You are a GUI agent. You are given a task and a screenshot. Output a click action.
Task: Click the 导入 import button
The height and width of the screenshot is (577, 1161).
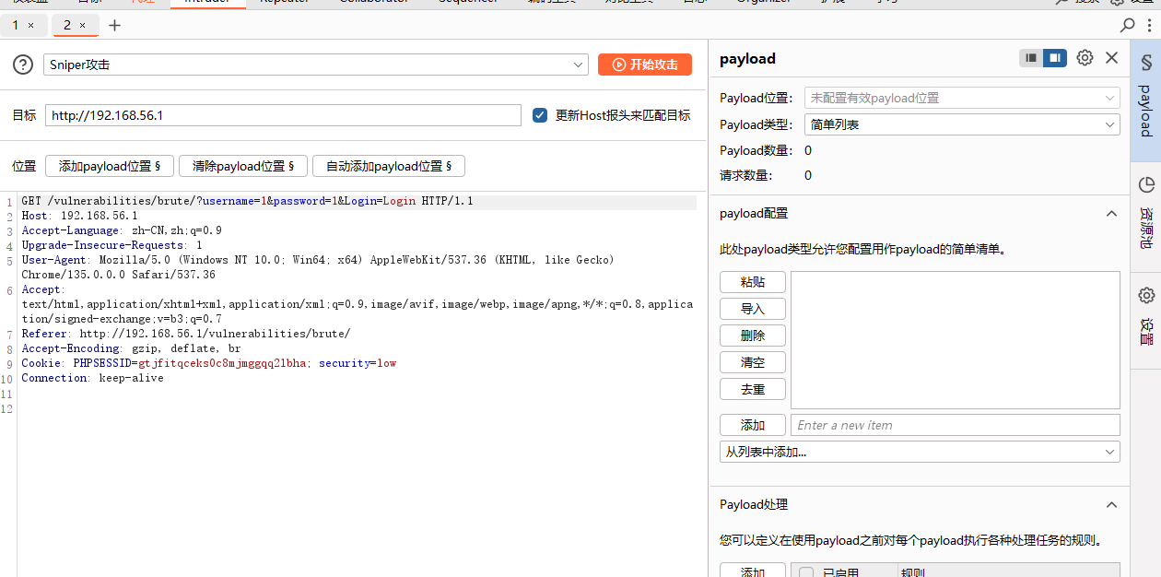pyautogui.click(x=753, y=309)
